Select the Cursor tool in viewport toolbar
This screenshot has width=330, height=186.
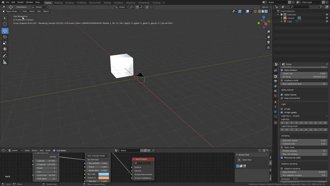pos(5,24)
